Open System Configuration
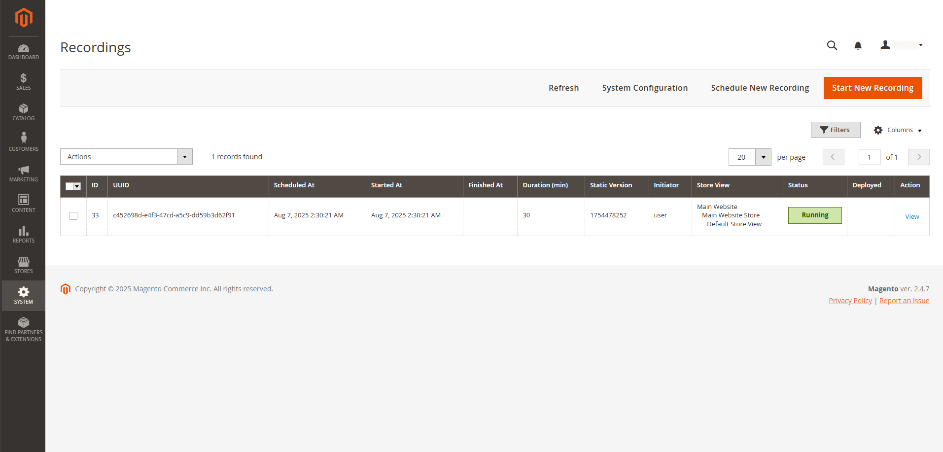The height and width of the screenshot is (452, 943). pyautogui.click(x=645, y=88)
